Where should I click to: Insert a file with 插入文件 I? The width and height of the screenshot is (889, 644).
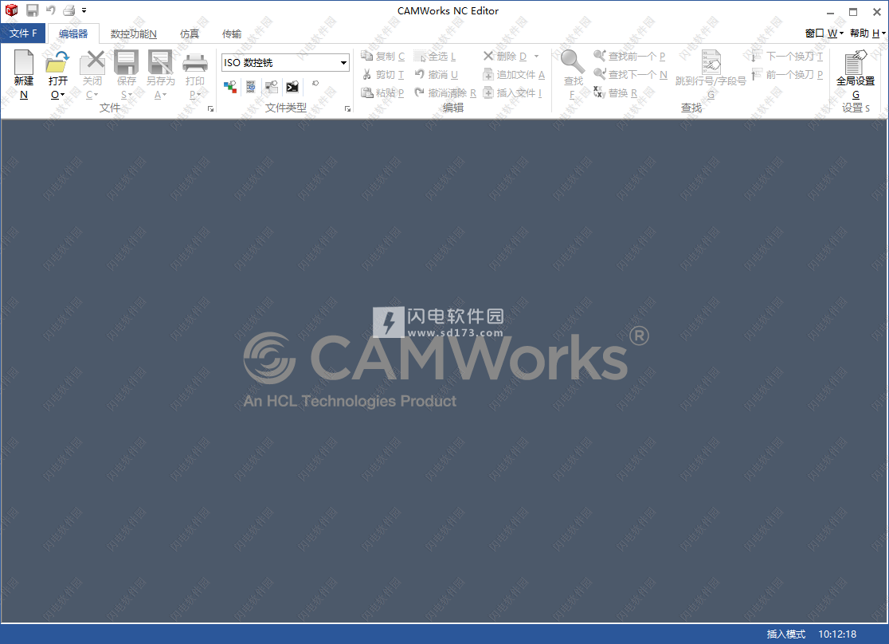click(512, 92)
